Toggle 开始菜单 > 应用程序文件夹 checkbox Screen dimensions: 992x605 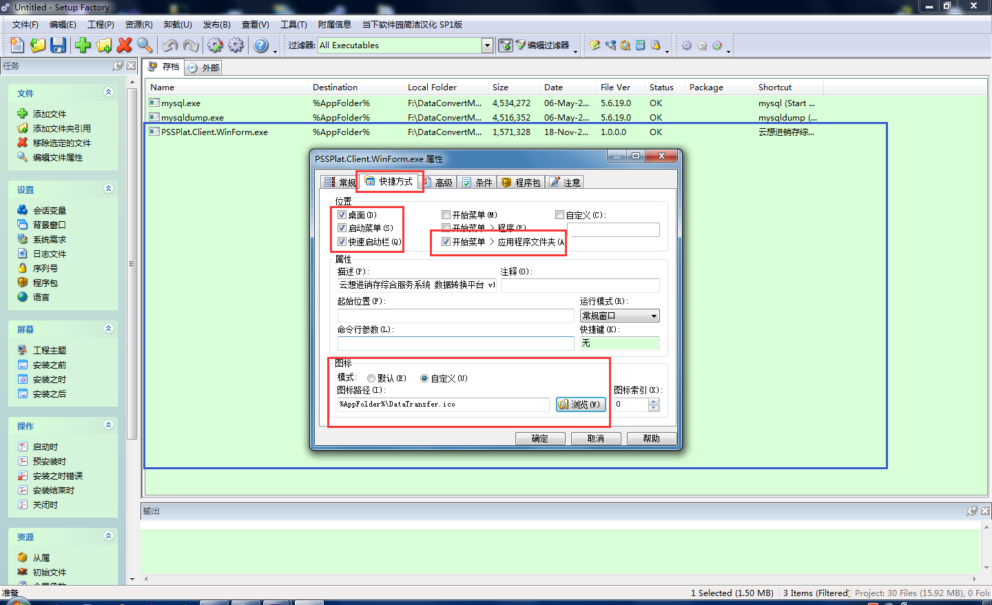[446, 242]
